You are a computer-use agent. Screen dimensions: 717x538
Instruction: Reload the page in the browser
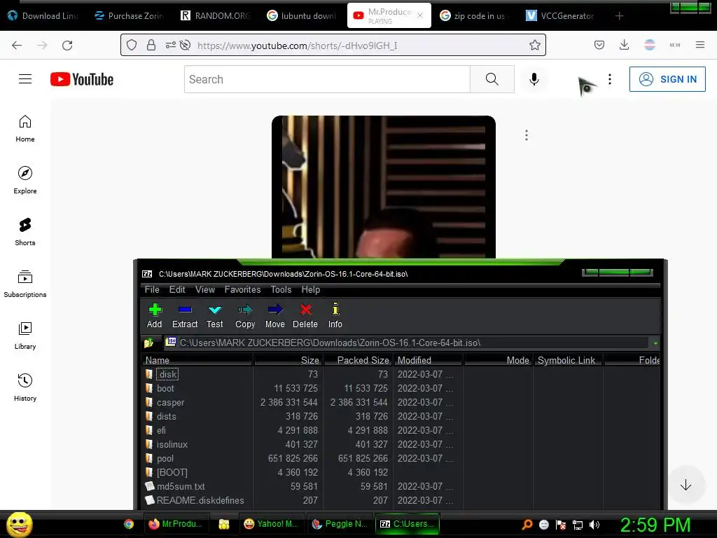[x=67, y=46]
